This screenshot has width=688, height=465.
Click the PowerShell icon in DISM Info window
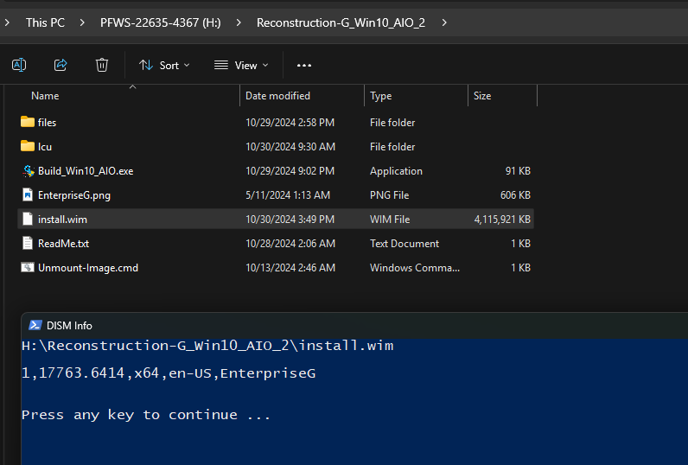pos(35,325)
